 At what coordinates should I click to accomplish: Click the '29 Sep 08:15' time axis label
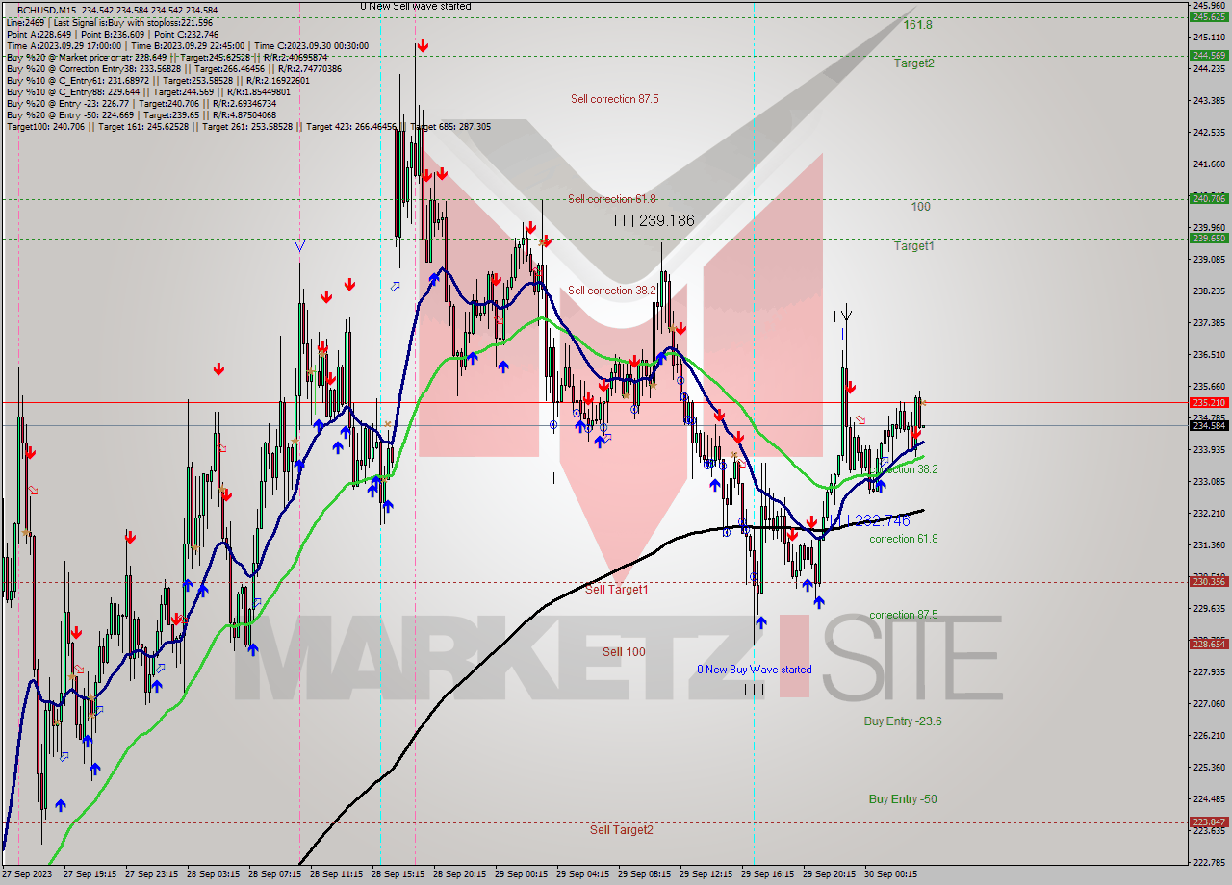pyautogui.click(x=645, y=874)
